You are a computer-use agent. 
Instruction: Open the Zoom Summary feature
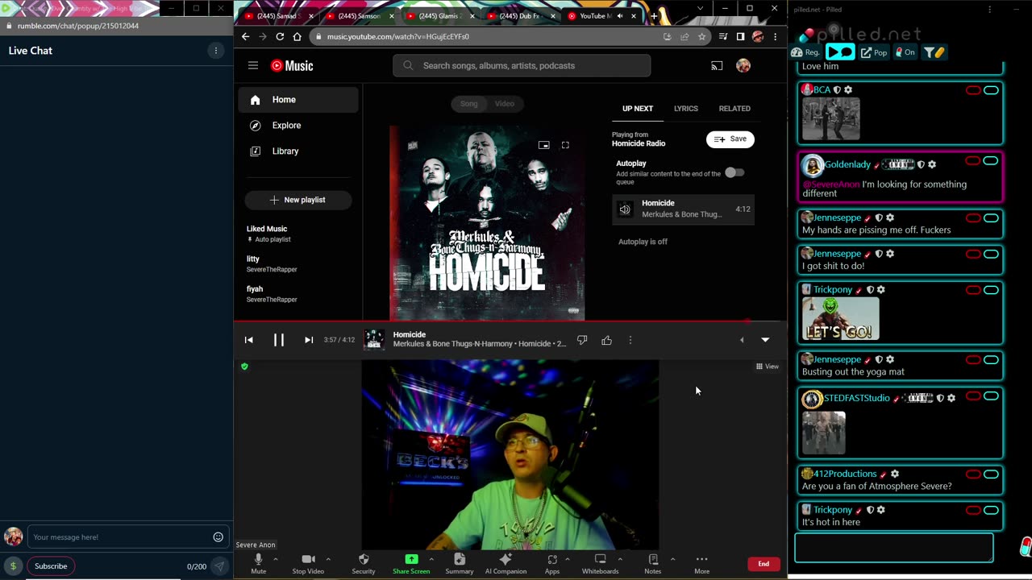click(460, 563)
